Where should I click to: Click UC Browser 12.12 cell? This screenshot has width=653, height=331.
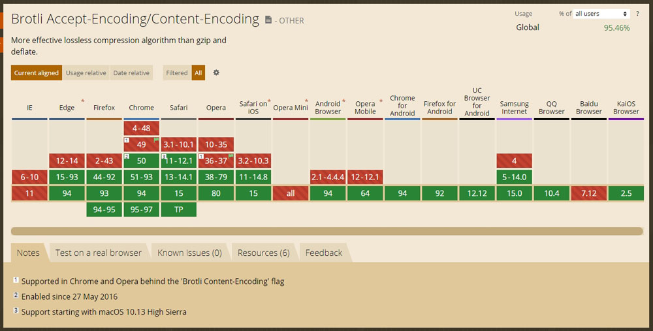pyautogui.click(x=477, y=193)
